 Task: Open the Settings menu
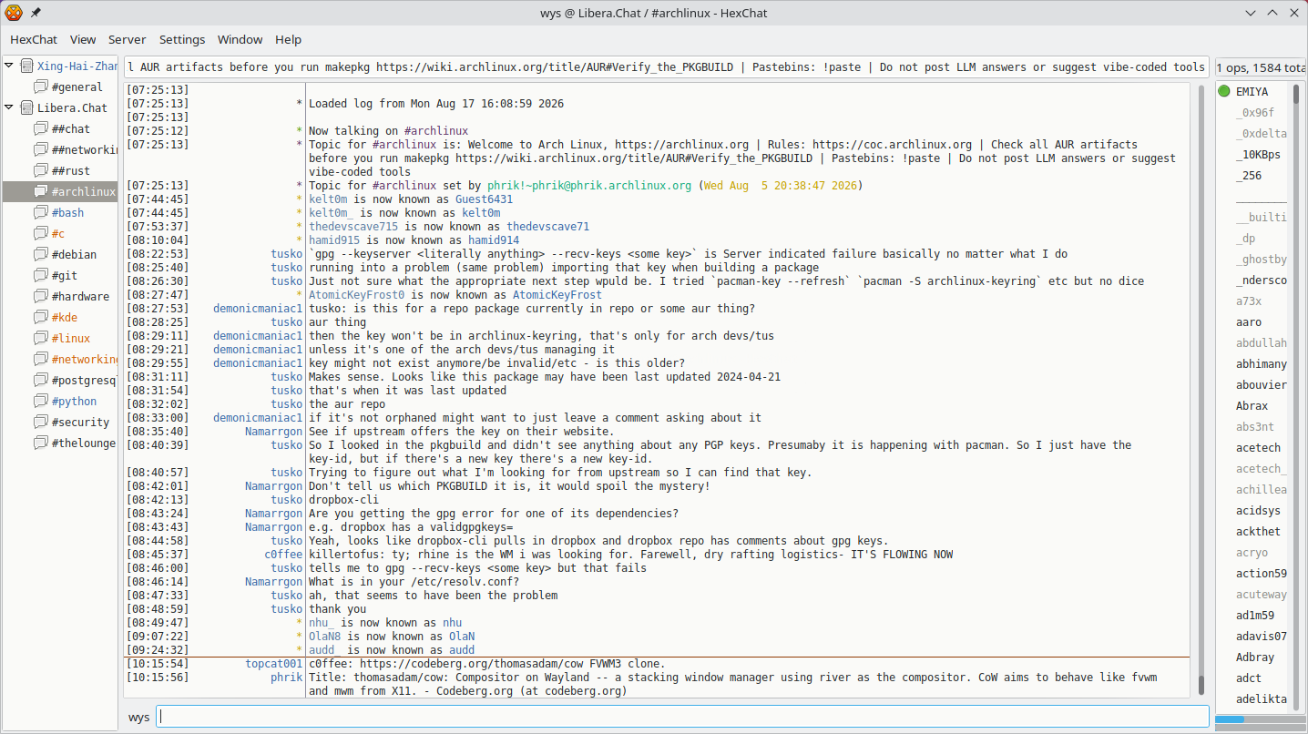point(182,39)
